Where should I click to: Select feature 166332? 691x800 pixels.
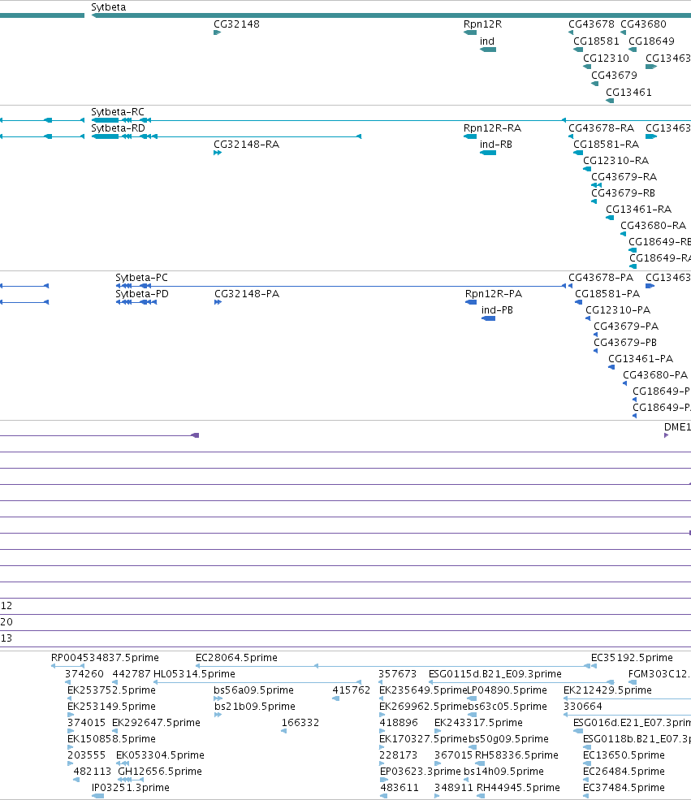[300, 723]
